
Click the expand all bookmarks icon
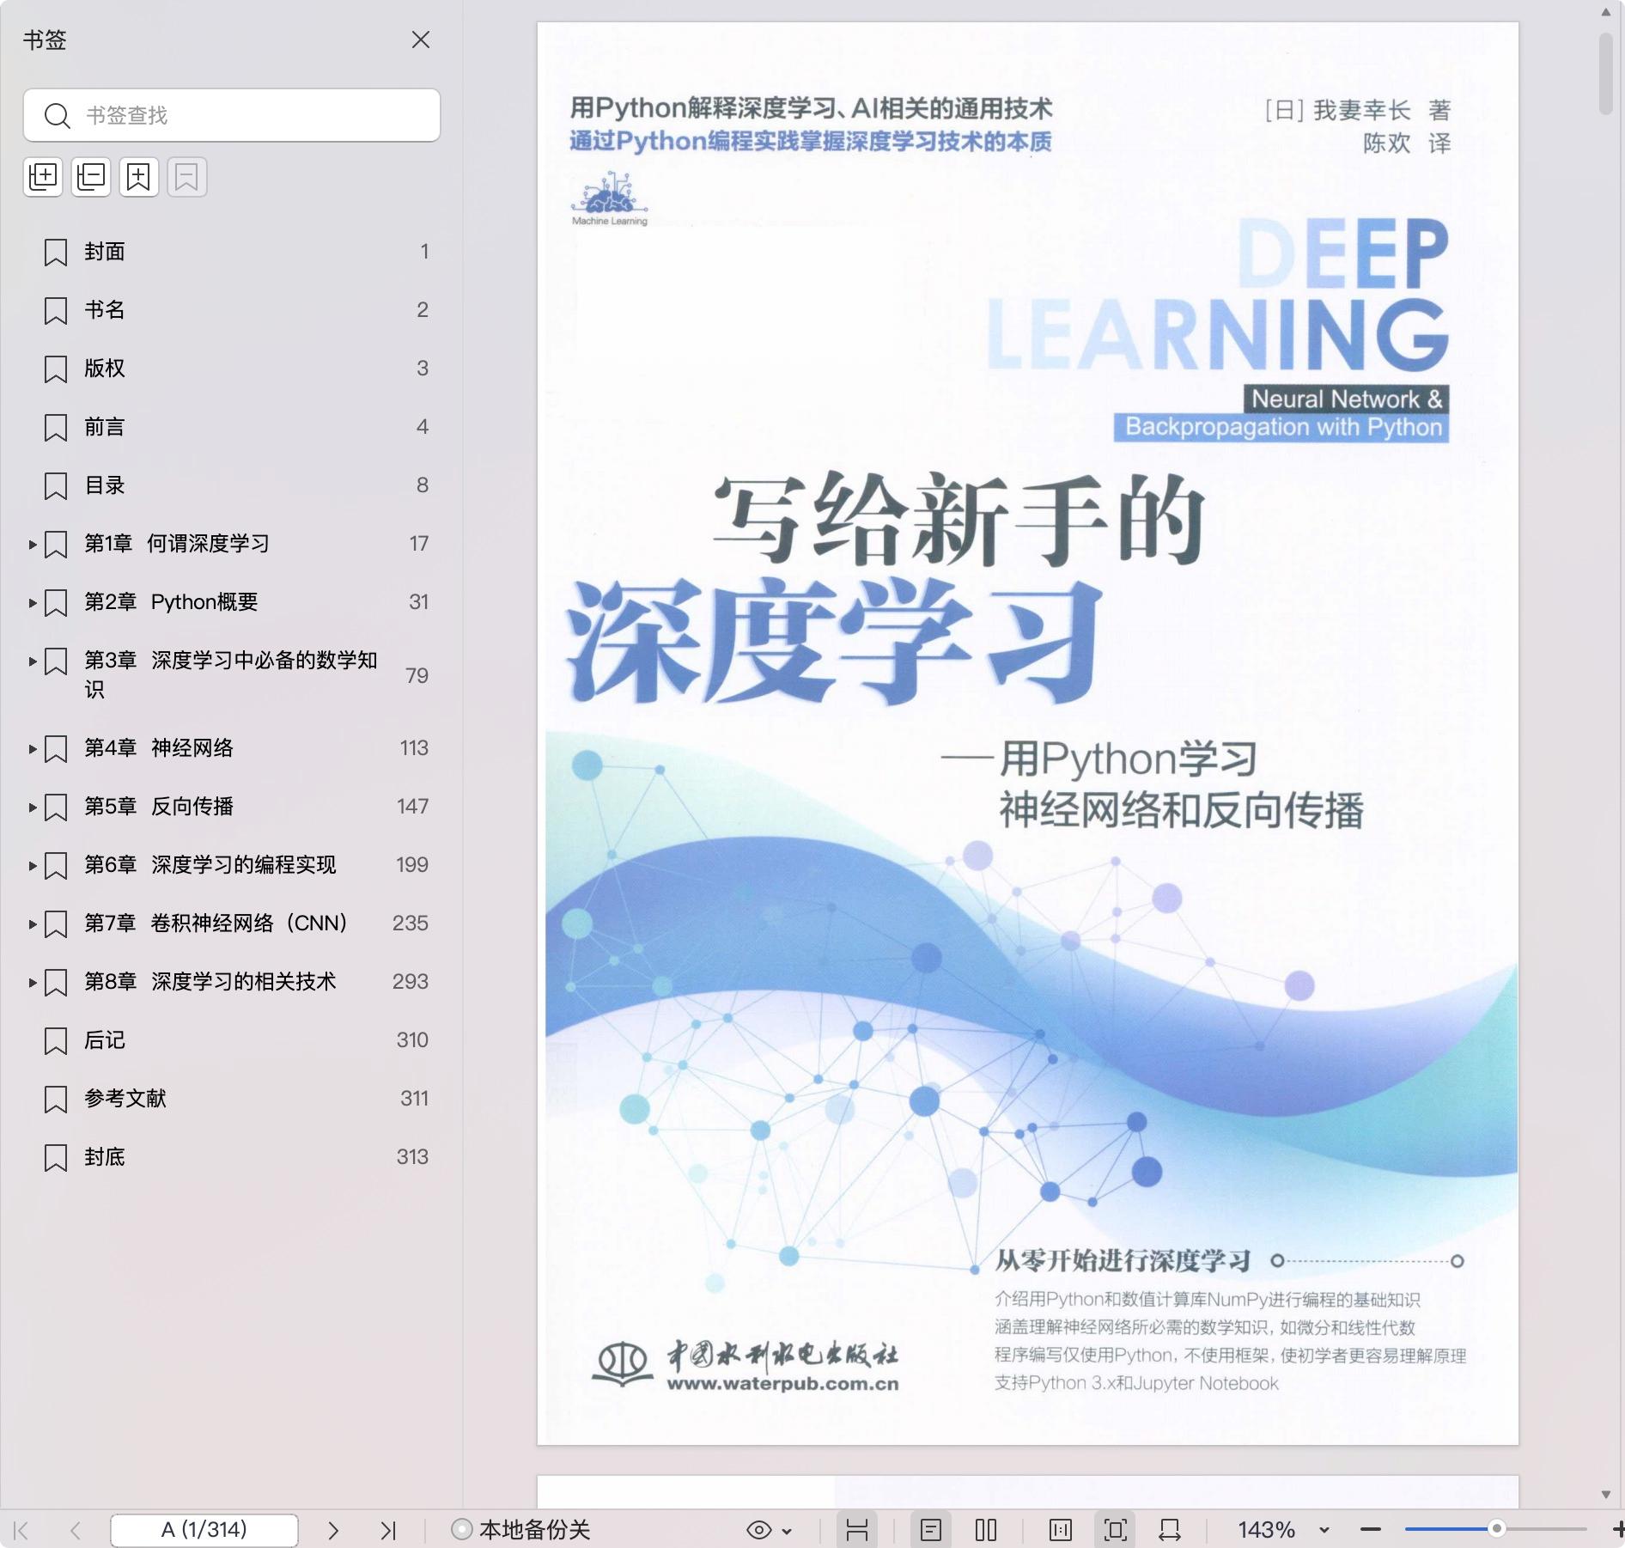(43, 177)
